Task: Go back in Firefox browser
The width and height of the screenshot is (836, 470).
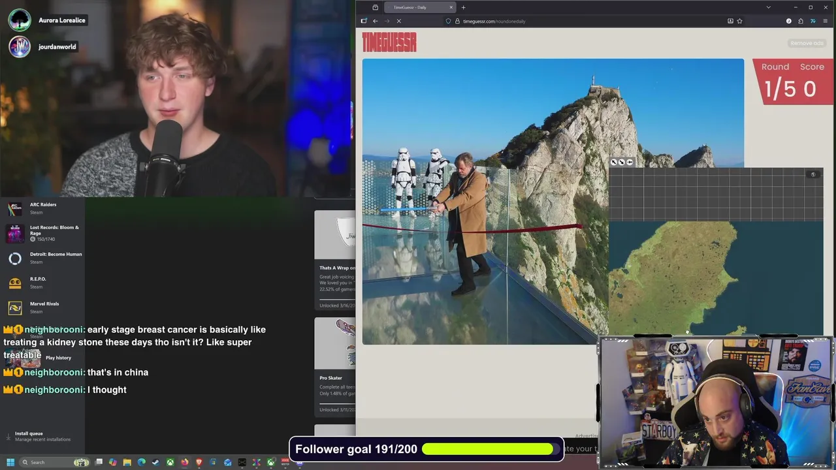Action: pyautogui.click(x=375, y=21)
